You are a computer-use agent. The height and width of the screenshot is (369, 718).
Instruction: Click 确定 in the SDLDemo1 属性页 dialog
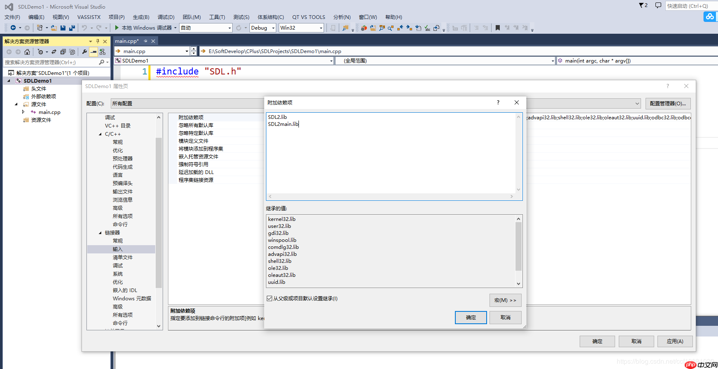coord(597,341)
